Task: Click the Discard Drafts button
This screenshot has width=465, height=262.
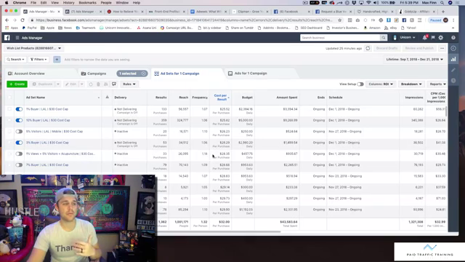Action: 387,48
